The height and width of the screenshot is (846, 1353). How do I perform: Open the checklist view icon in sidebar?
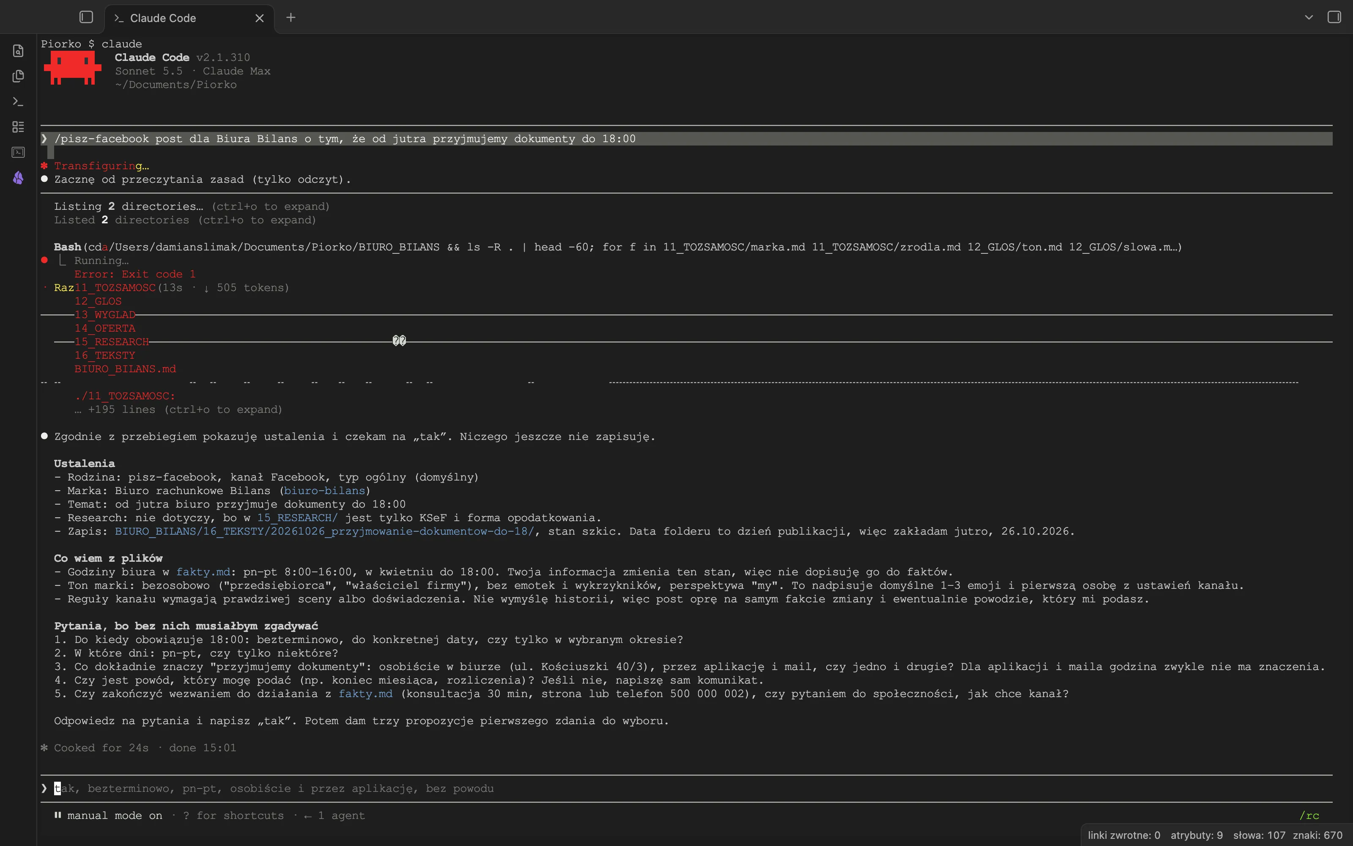click(x=19, y=127)
